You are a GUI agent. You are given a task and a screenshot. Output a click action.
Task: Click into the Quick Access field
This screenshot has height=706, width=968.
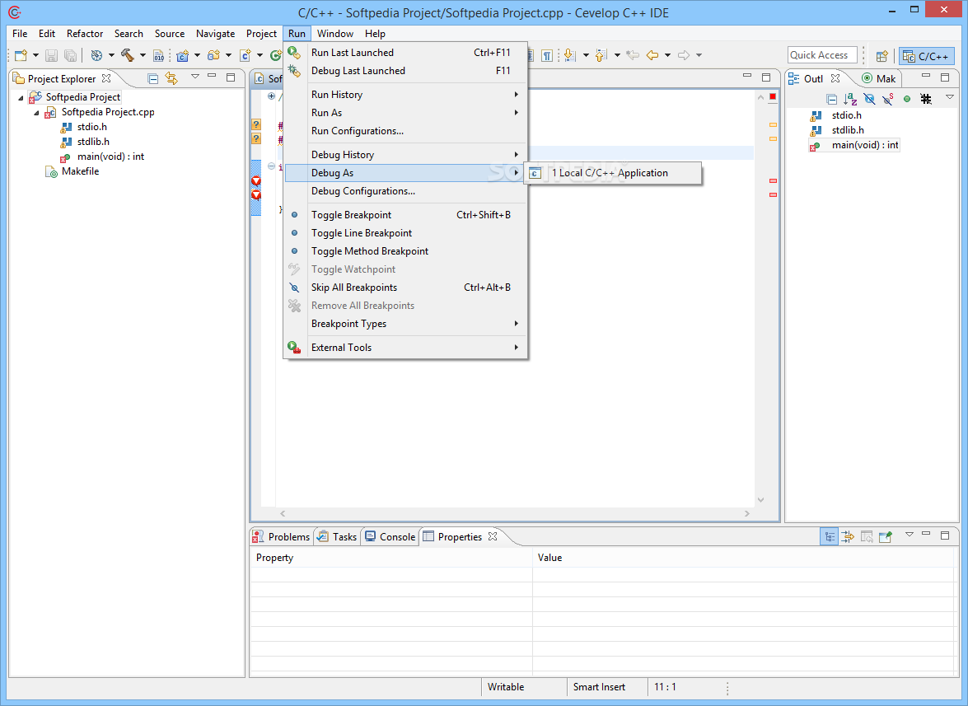coord(822,55)
